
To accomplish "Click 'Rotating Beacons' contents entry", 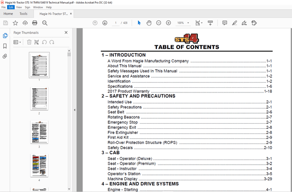I will pyautogui.click(x=123, y=117).
